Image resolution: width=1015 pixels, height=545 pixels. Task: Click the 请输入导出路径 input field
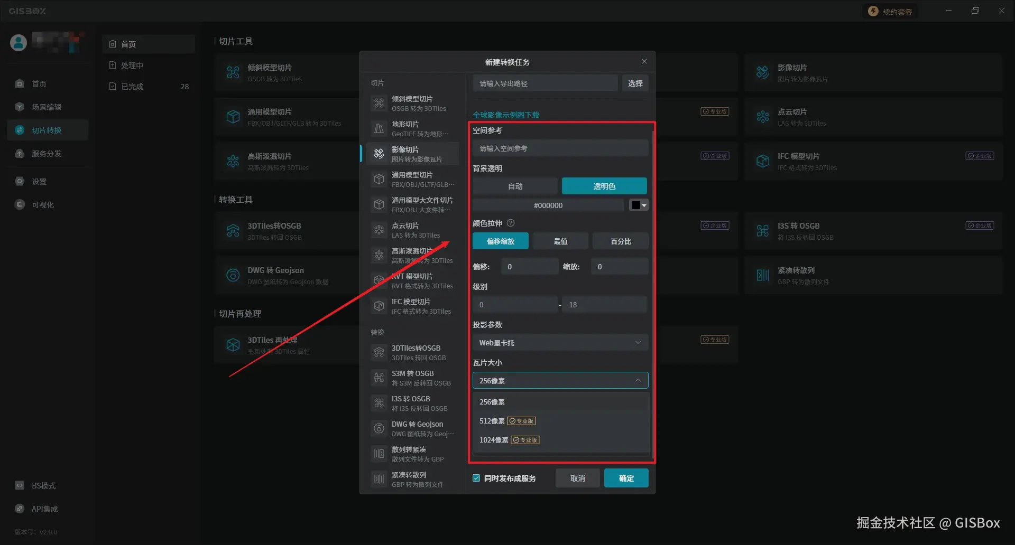tap(545, 83)
